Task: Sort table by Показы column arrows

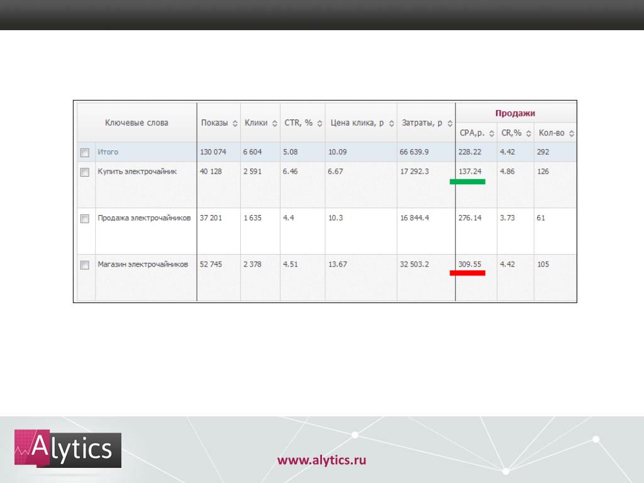Action: (235, 123)
